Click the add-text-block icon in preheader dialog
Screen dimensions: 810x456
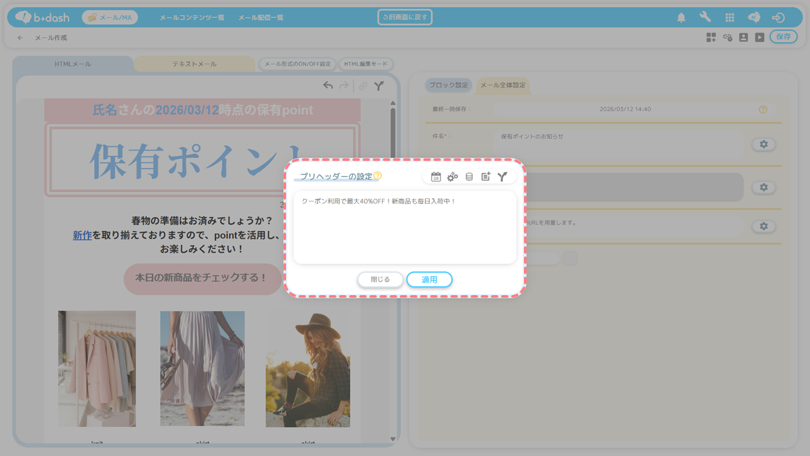(485, 177)
